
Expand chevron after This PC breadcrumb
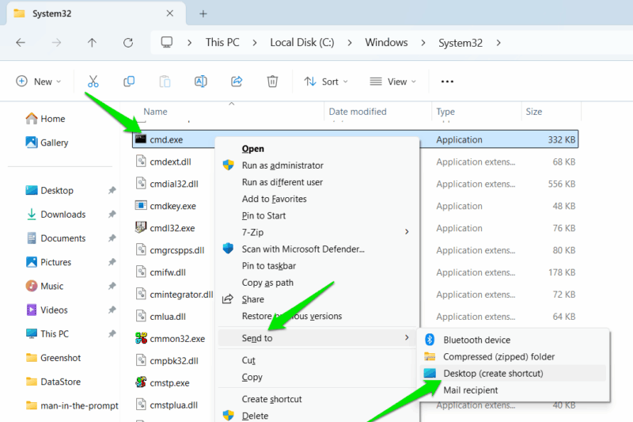click(254, 43)
